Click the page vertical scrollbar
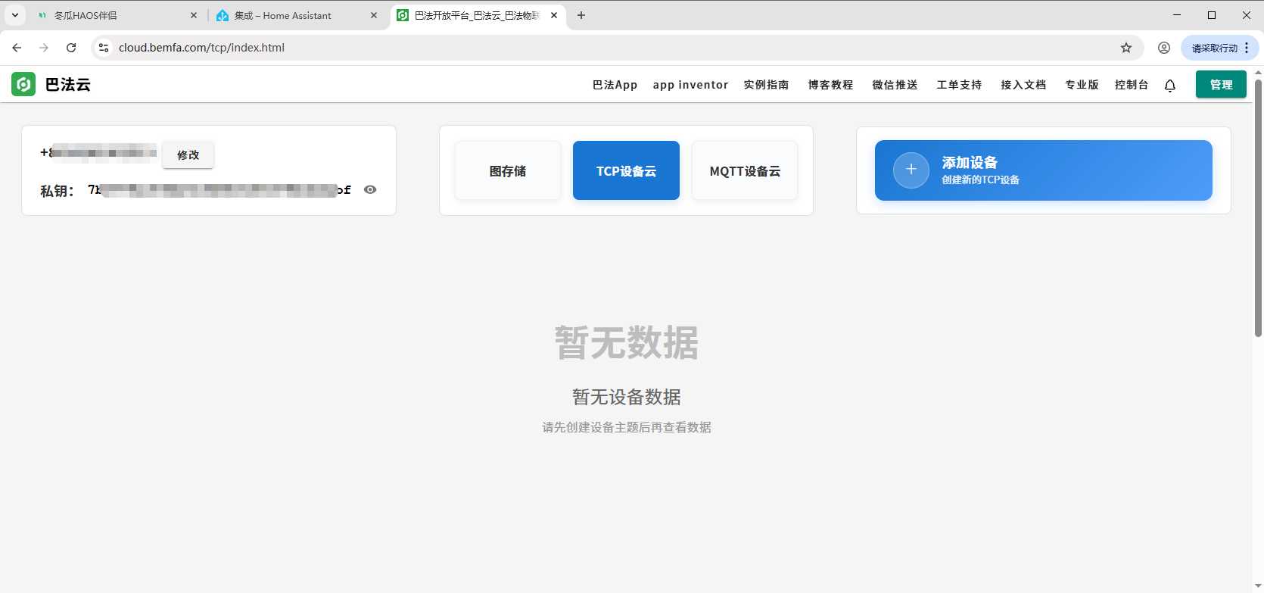Viewport: 1264px width, 593px height. coord(1258,208)
